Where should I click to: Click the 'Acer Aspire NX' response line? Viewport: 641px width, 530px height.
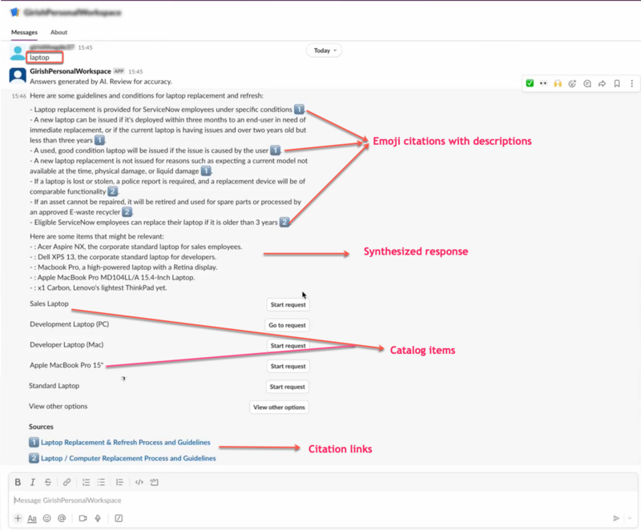136,247
